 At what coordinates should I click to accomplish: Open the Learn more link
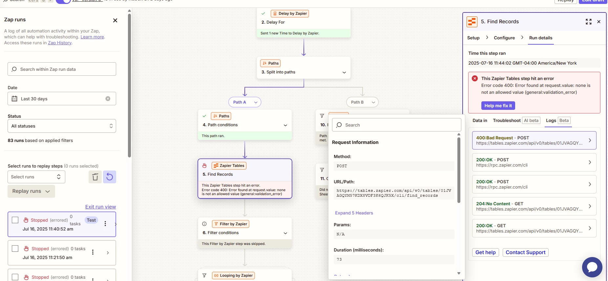[92, 37]
